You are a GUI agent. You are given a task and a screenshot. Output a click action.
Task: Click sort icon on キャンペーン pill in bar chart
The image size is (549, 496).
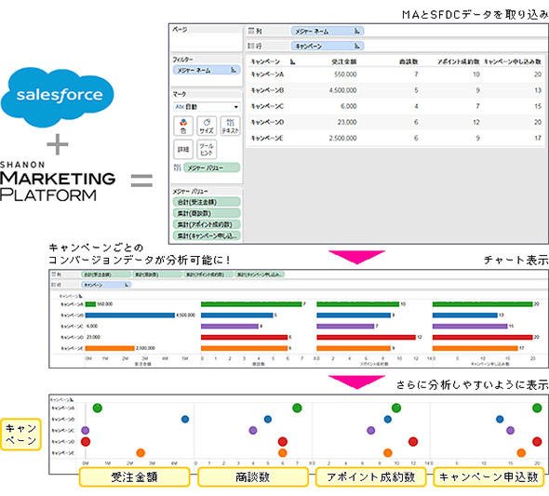(127, 285)
